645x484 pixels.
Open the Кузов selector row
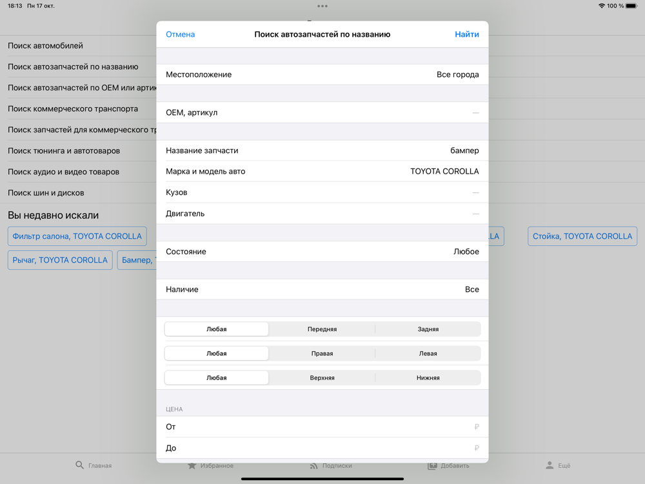point(322,192)
